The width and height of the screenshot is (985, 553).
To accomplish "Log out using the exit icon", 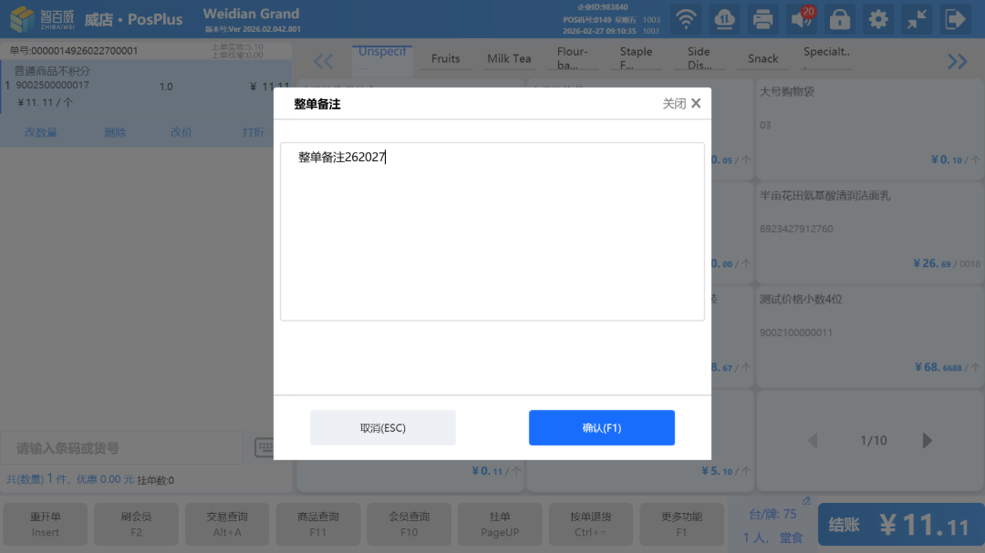I will click(955, 18).
